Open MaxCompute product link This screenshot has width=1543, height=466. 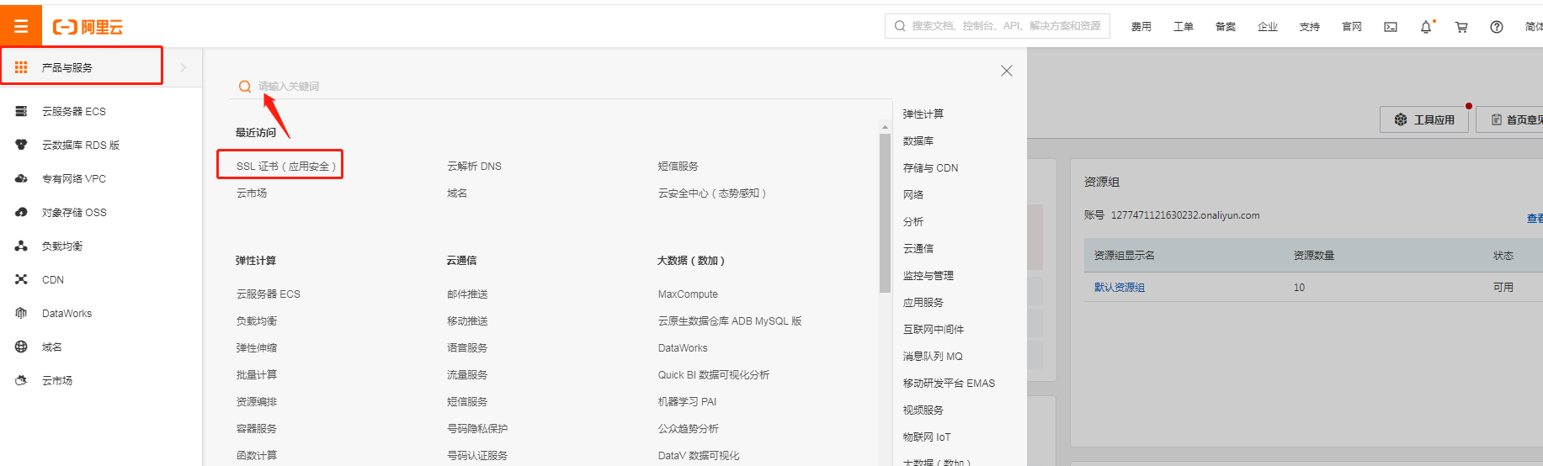pyautogui.click(x=688, y=294)
